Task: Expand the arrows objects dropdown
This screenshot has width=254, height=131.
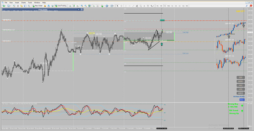Action: tap(154, 6)
